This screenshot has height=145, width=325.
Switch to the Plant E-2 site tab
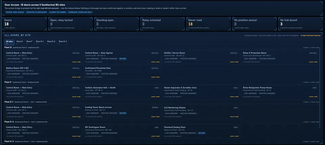[x=51, y=42]
